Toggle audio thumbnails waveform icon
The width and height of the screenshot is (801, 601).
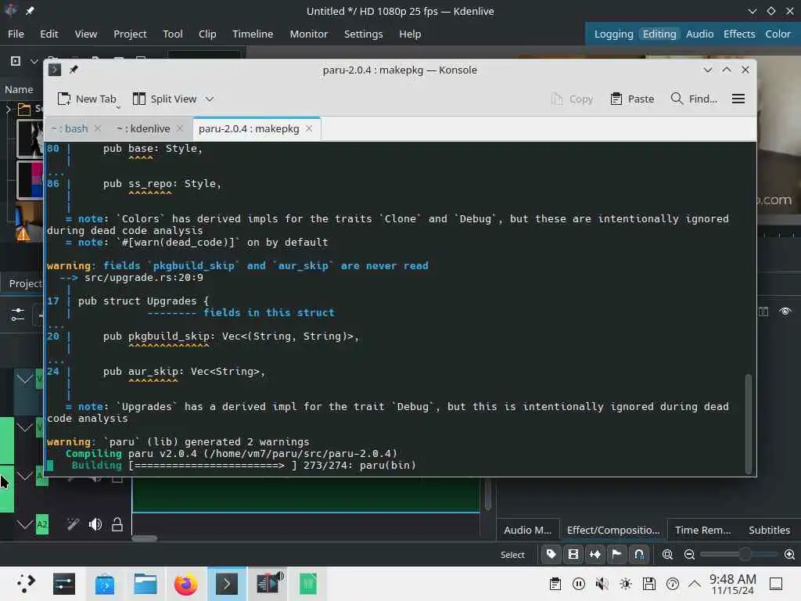click(x=595, y=555)
